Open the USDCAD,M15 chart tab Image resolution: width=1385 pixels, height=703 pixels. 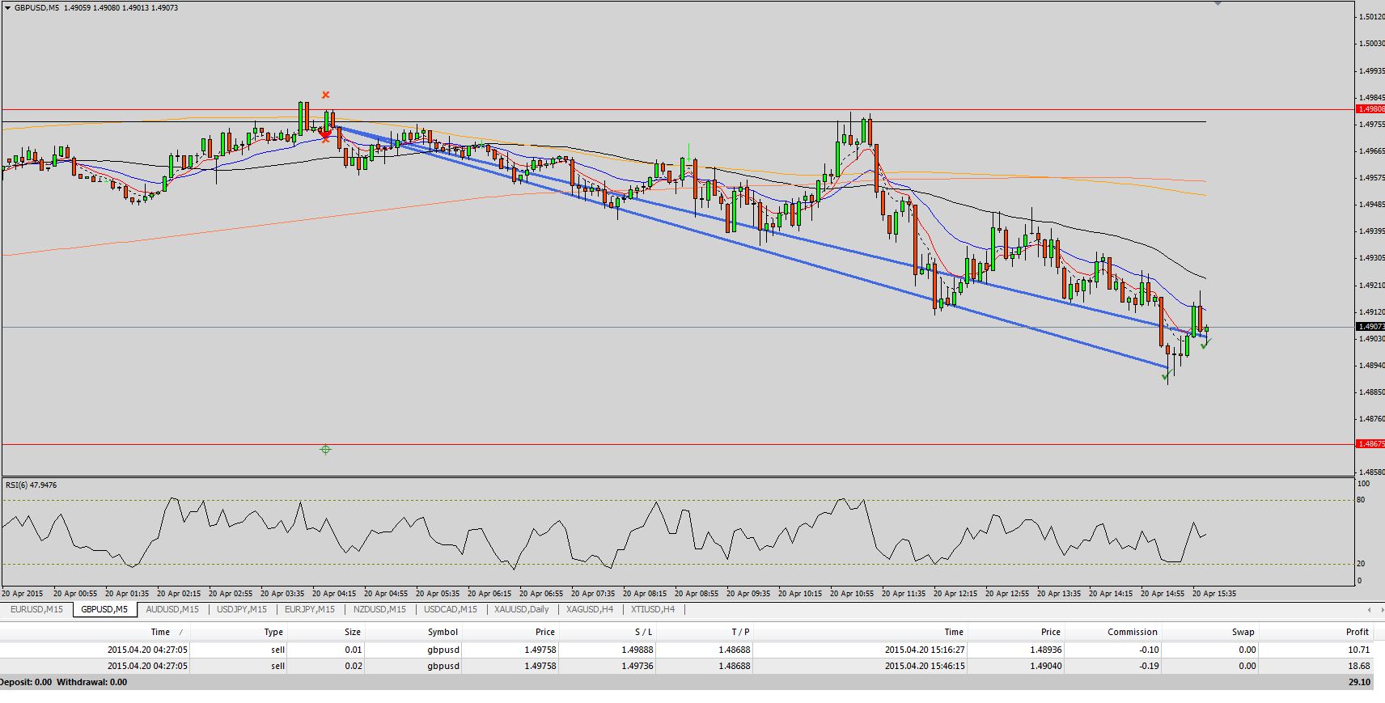pyautogui.click(x=451, y=609)
